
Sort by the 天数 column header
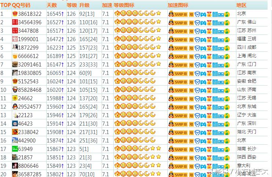pos(52,6)
